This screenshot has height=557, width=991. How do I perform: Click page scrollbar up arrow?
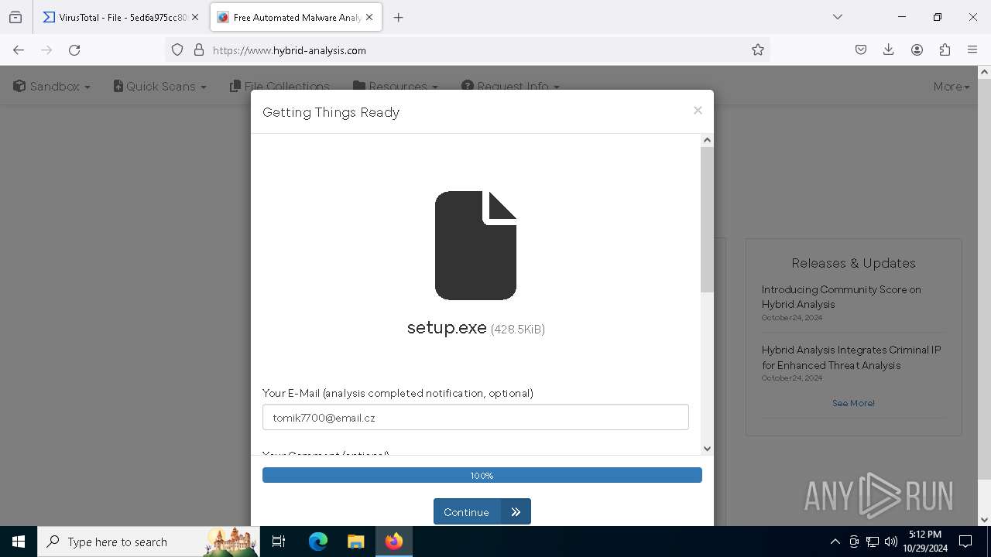tap(984, 72)
